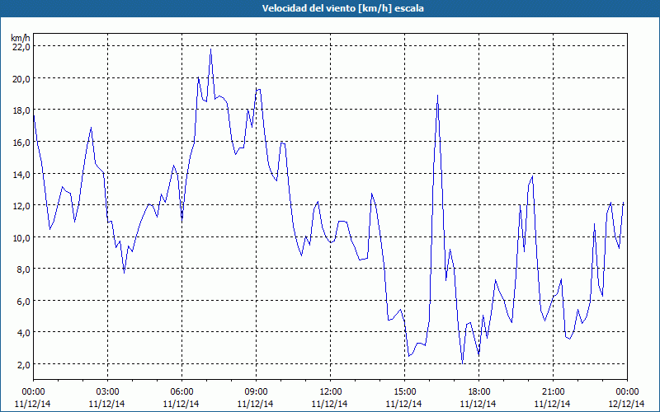The image size is (660, 412).
Task: Click the 12:00 time label on x-axis
Action: tap(331, 392)
